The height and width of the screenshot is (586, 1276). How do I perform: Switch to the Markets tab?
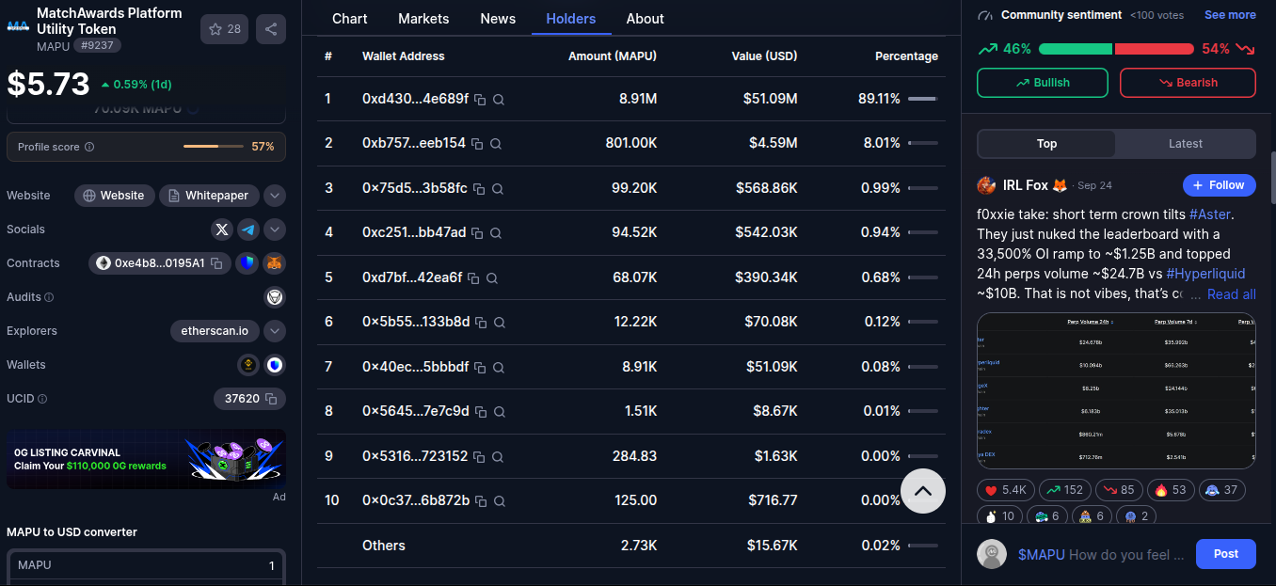[x=423, y=19]
